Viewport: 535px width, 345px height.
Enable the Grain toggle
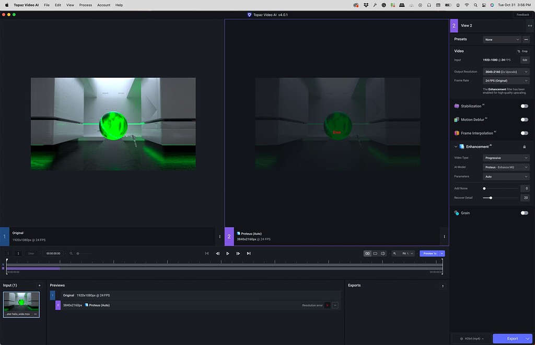[x=524, y=213]
